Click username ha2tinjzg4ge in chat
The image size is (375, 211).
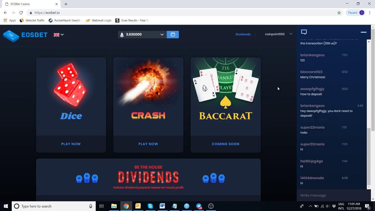[x=312, y=161]
